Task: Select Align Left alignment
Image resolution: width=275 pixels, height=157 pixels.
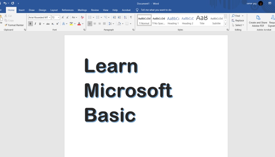Action: [x=90, y=24]
